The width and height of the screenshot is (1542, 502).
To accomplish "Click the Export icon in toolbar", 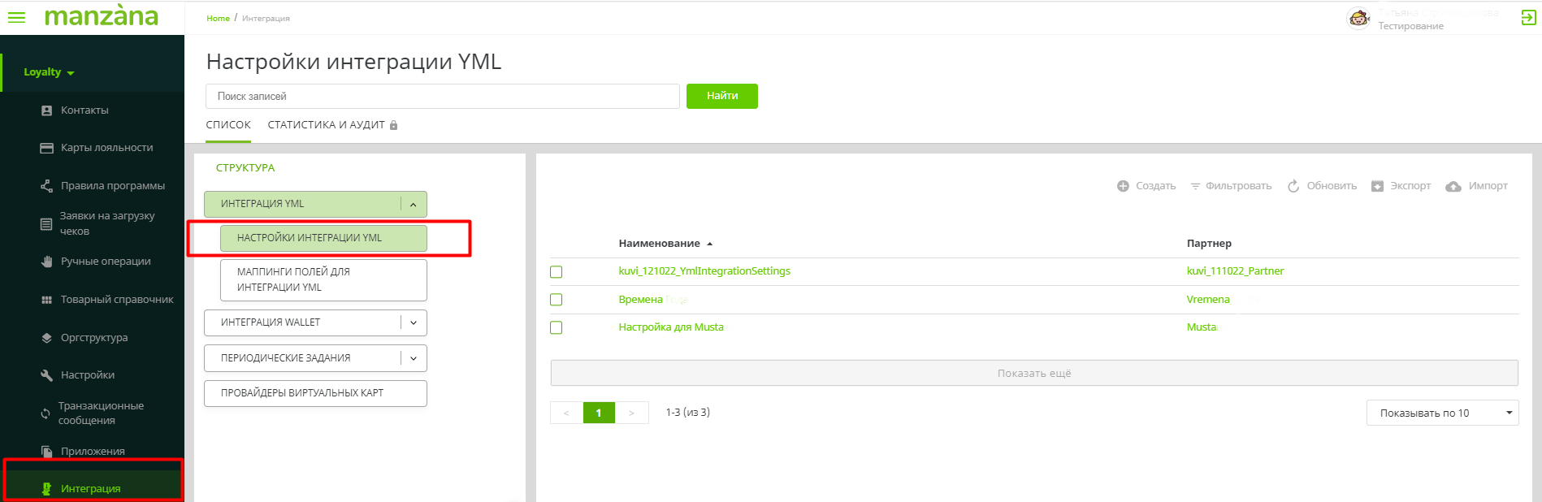I will (x=1377, y=186).
